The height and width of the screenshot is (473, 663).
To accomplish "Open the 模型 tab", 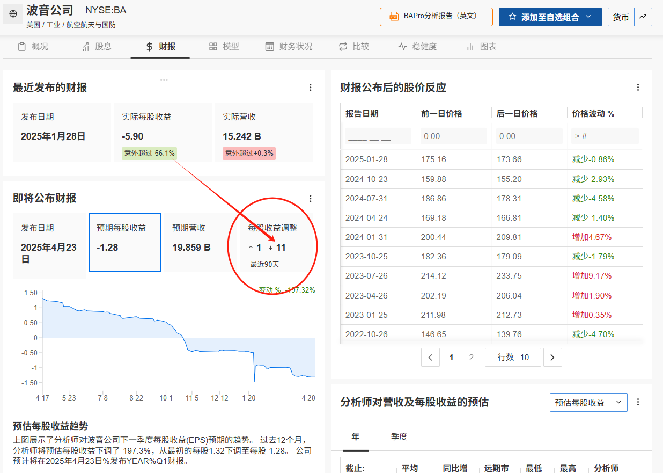I will 224,47.
